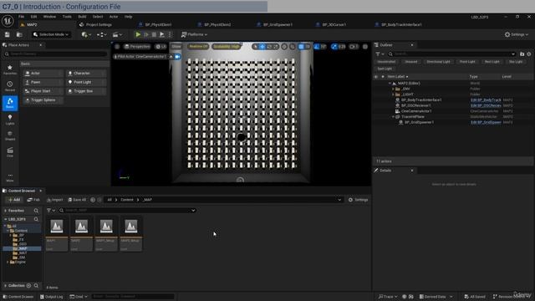Viewport: 535px width, 301px height.
Task: Click Save All in Content Browser
Action: (77, 200)
